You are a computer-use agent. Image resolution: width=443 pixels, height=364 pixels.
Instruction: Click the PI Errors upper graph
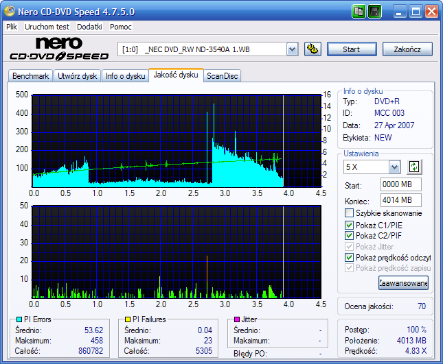(x=177, y=141)
